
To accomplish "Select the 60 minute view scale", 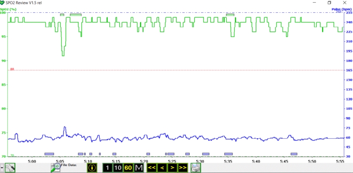I will point(128,168).
